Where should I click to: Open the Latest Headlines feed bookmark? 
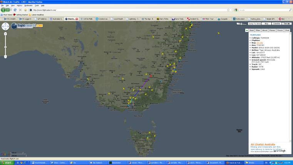(37, 15)
